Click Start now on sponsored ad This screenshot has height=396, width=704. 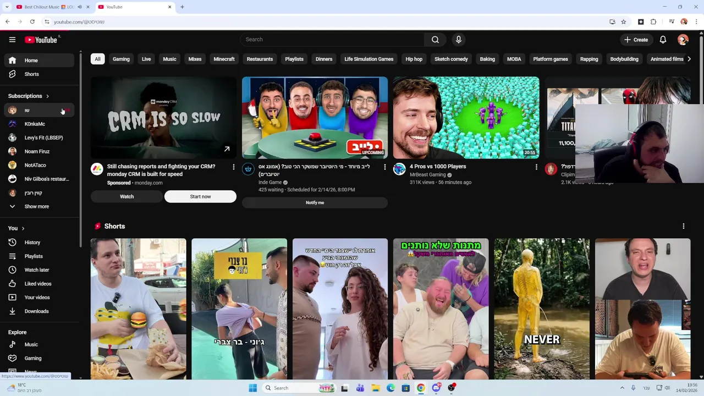pos(200,197)
